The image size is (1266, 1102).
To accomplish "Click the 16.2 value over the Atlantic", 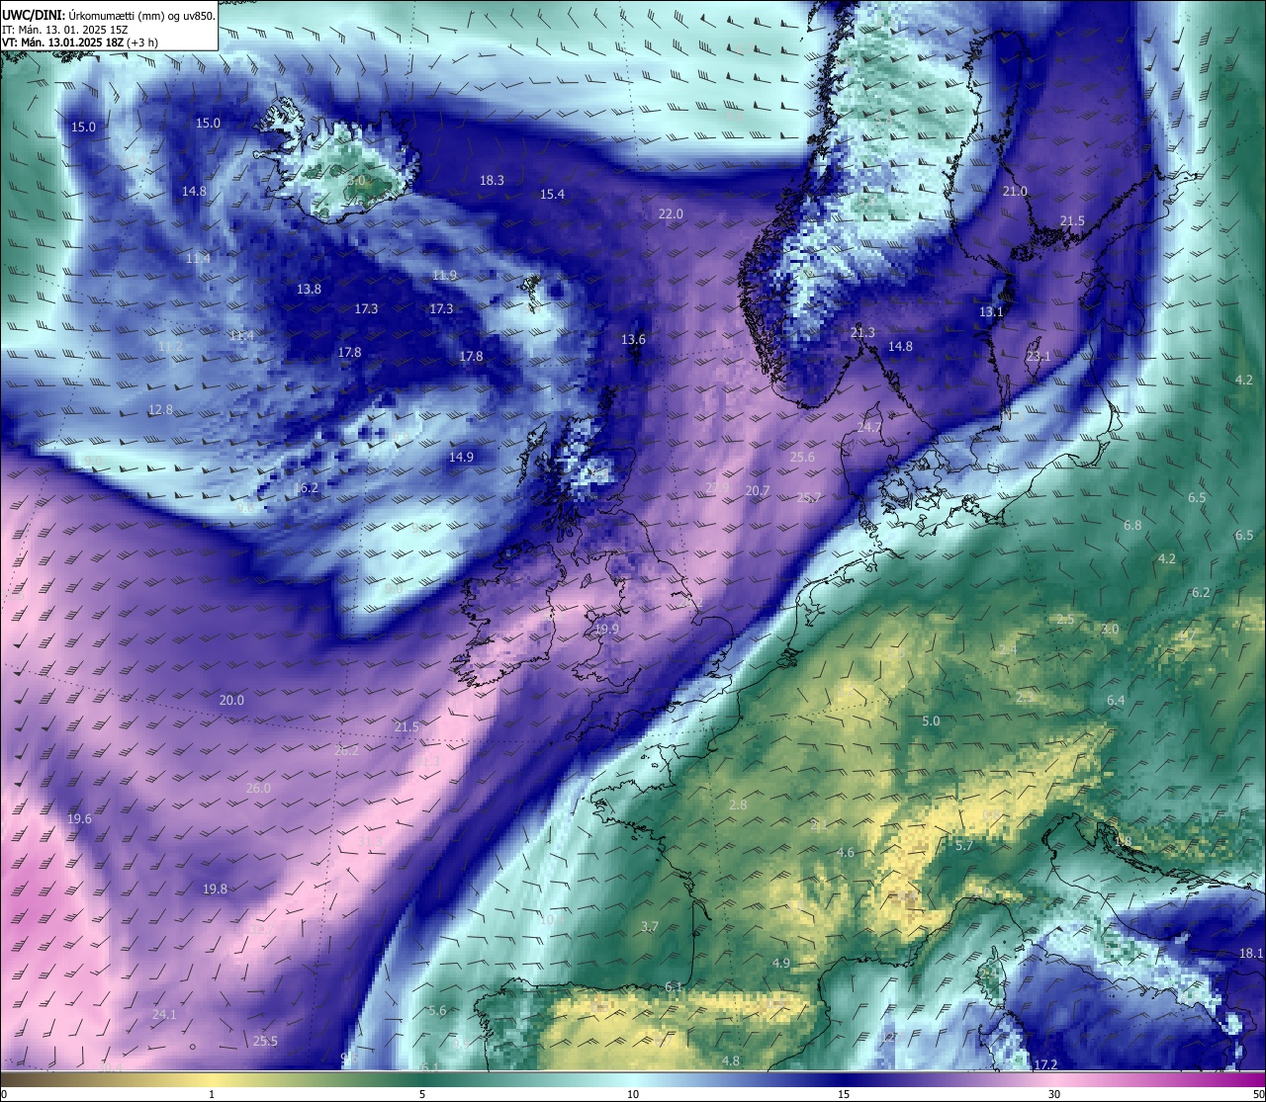I will click(x=307, y=487).
